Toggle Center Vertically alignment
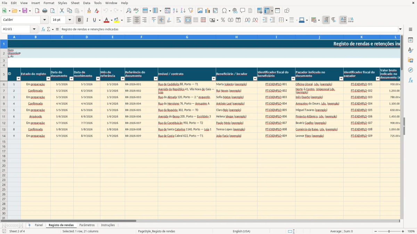This screenshot has height=234, width=417. coord(161,20)
